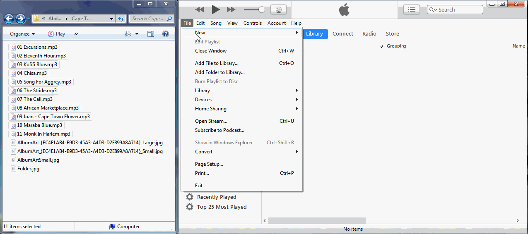Adjust the iTunes volume slider
Screen dimensions: 528x234
(x=261, y=10)
